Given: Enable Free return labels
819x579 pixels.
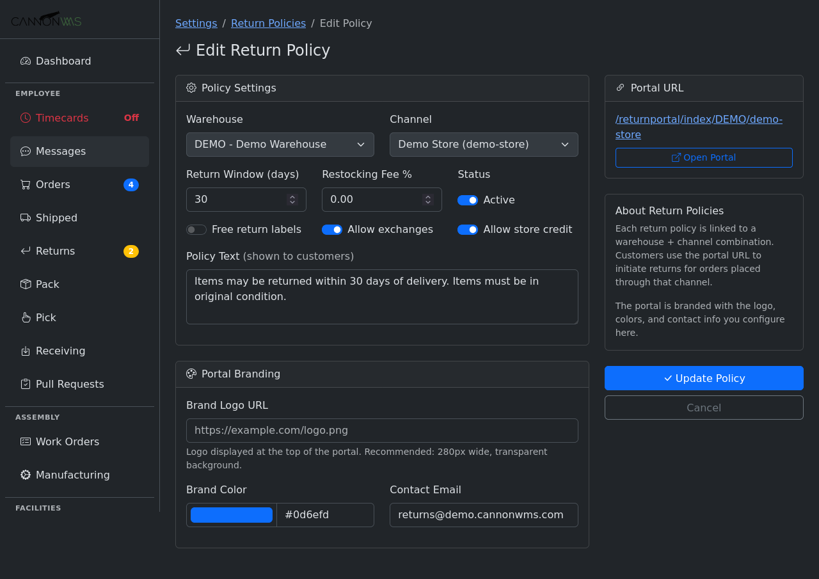Looking at the screenshot, I should click(196, 229).
